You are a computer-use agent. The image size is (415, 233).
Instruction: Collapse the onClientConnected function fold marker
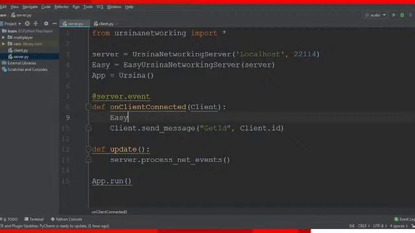pos(88,107)
